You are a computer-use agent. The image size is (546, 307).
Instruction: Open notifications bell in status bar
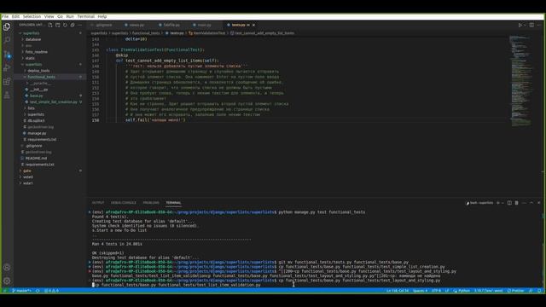[539, 290]
